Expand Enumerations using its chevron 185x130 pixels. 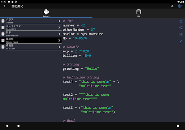(59, 34)
